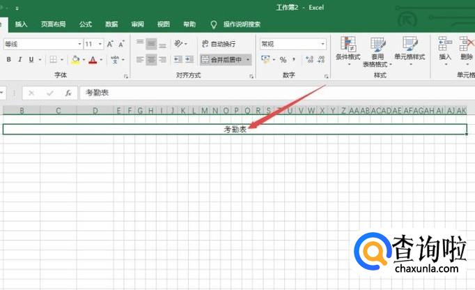The width and height of the screenshot is (475, 290).
Task: Increase indent icon
Action: click(189, 59)
